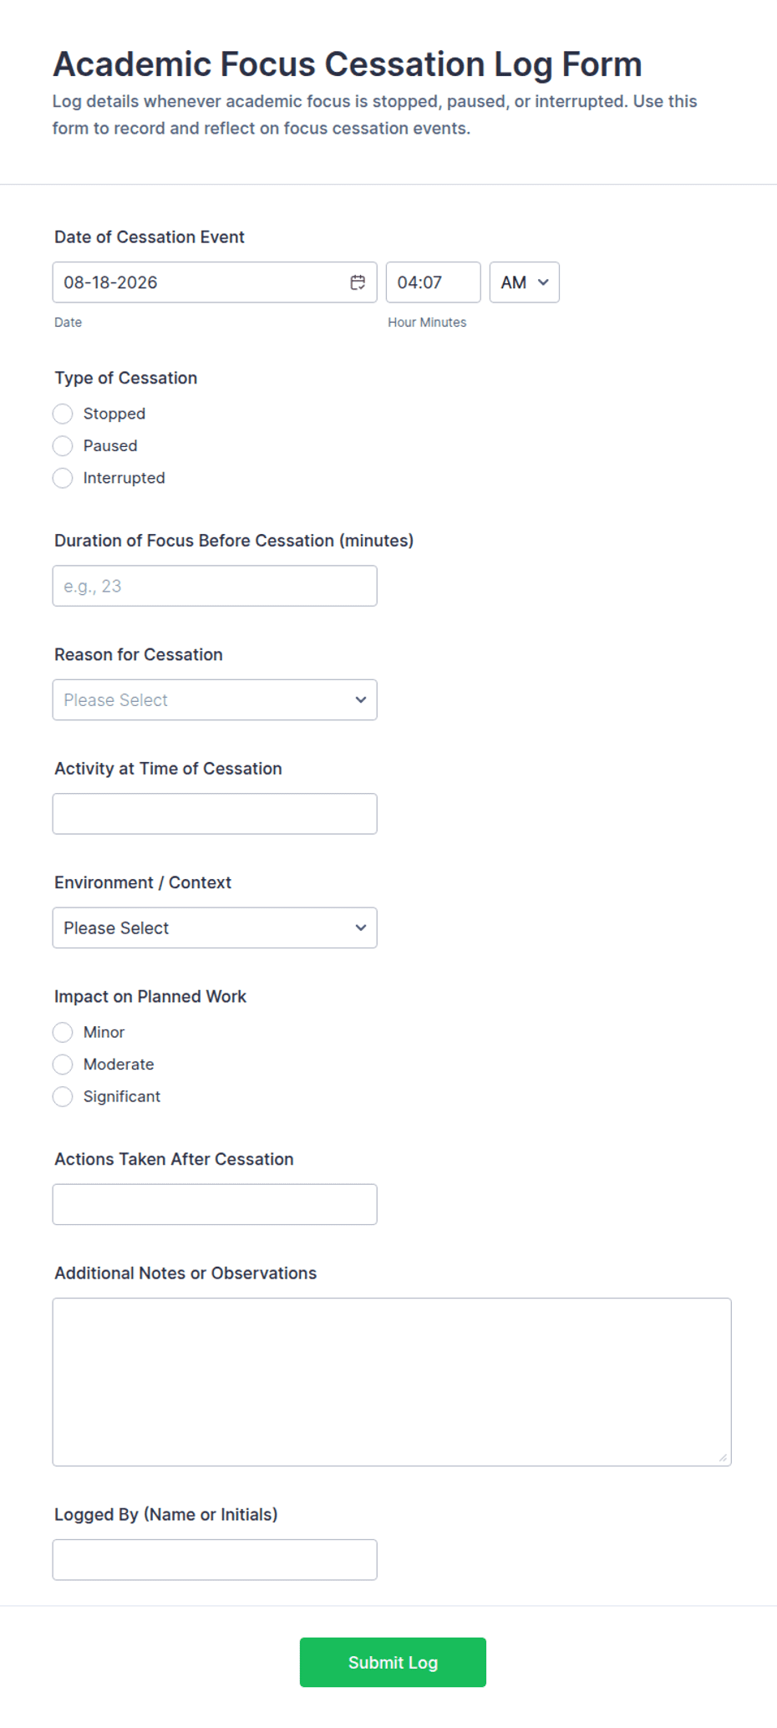
Task: Select Significant impact option
Action: (63, 1096)
